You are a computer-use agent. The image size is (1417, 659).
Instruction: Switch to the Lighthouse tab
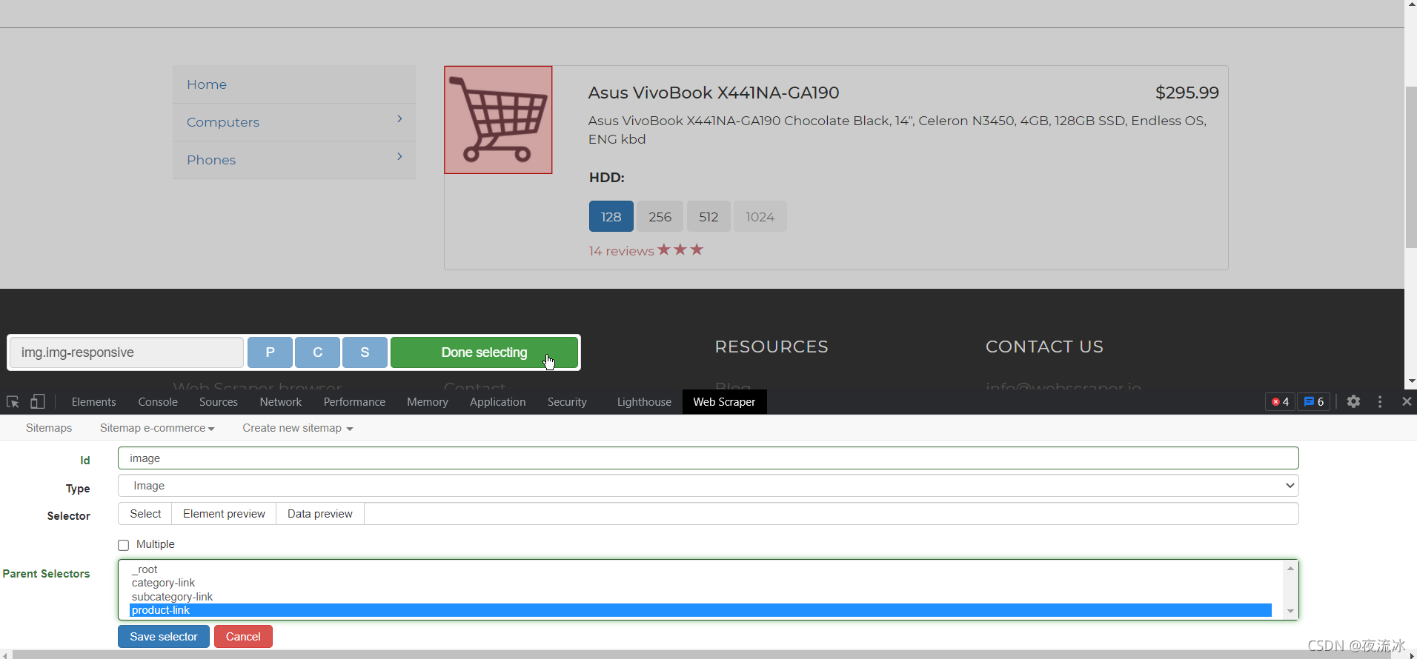[x=644, y=402]
